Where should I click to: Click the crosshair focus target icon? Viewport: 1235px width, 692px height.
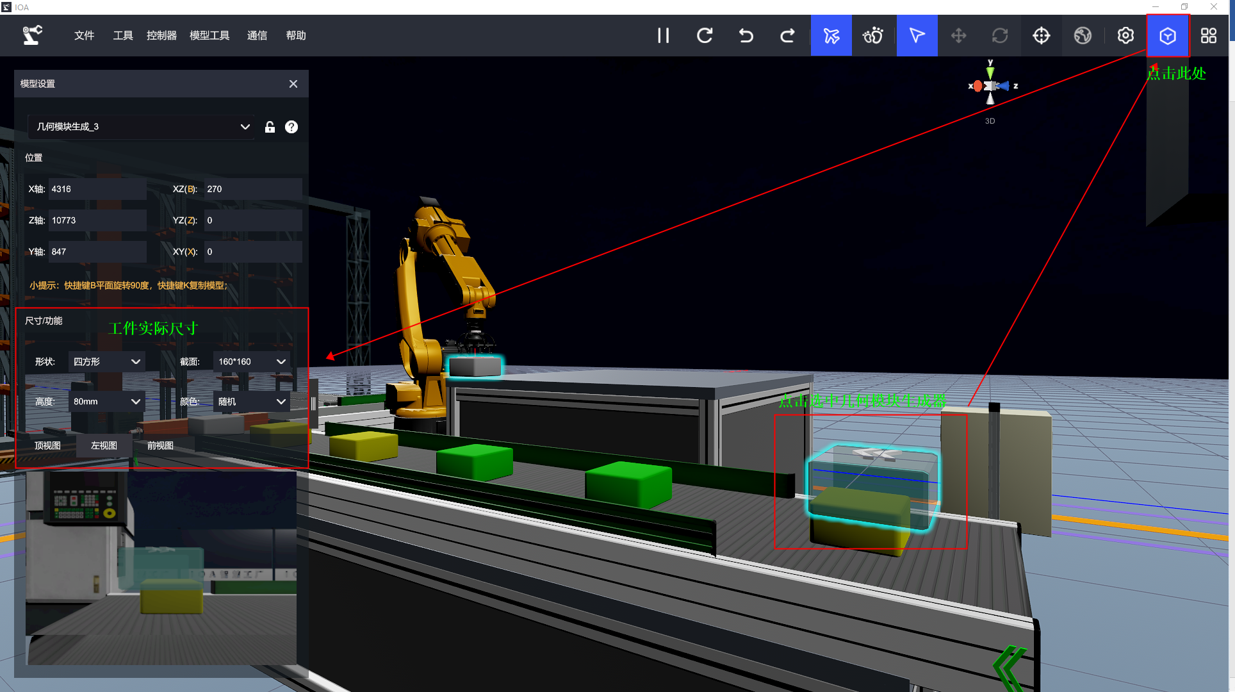(1041, 35)
